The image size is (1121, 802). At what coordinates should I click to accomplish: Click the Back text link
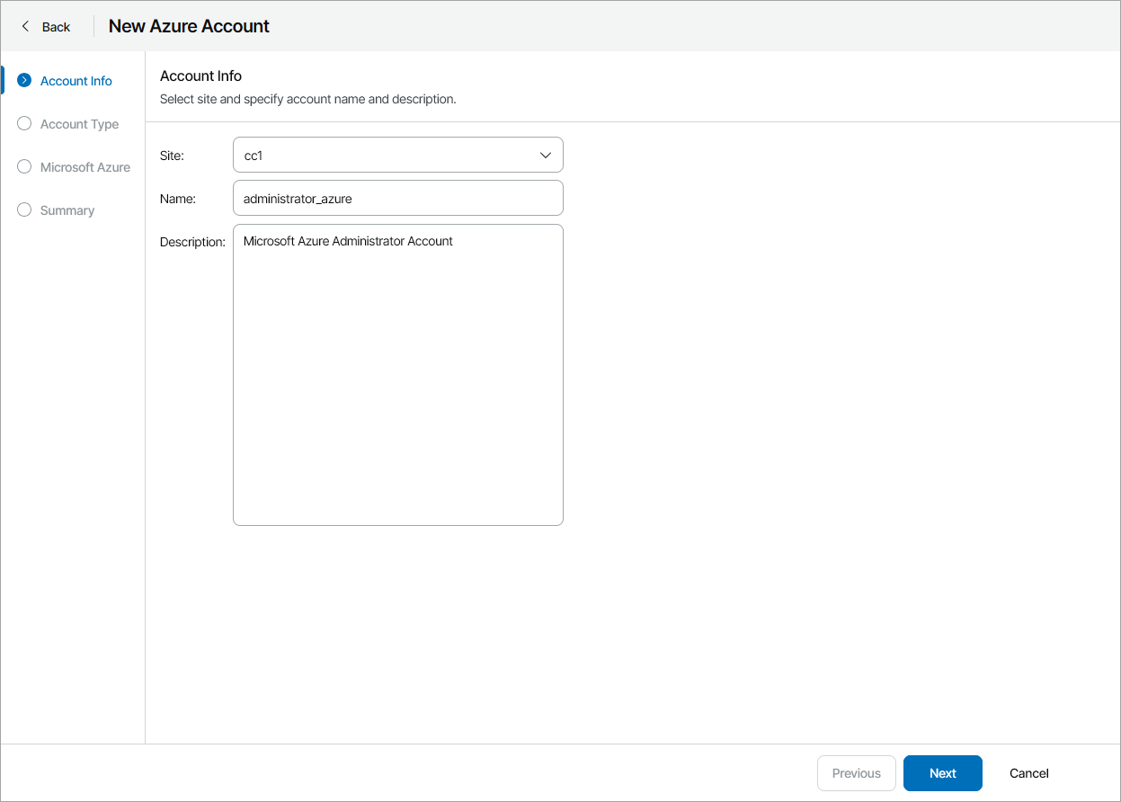56,27
